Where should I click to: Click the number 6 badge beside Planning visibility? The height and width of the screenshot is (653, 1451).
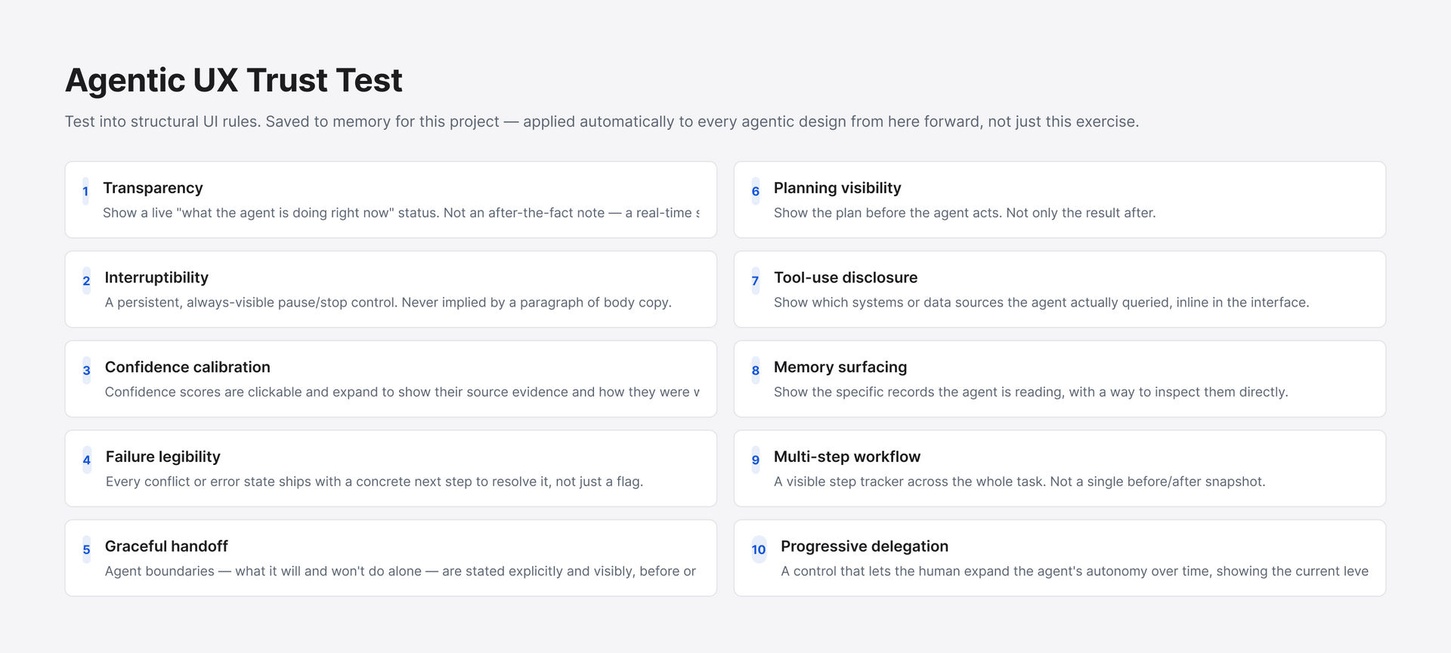click(755, 191)
